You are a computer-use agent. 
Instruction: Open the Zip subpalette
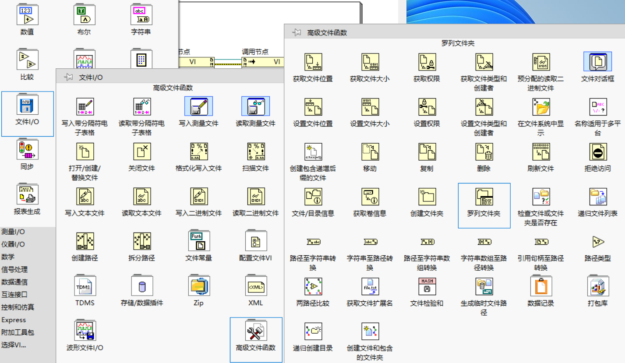[x=199, y=285]
